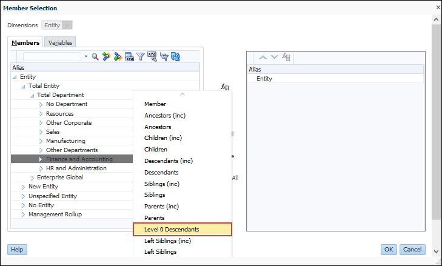Open the search box dropdown arrow

tap(86, 56)
